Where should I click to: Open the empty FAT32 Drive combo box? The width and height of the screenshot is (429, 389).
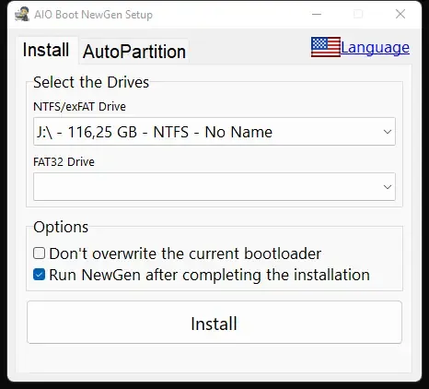[214, 186]
